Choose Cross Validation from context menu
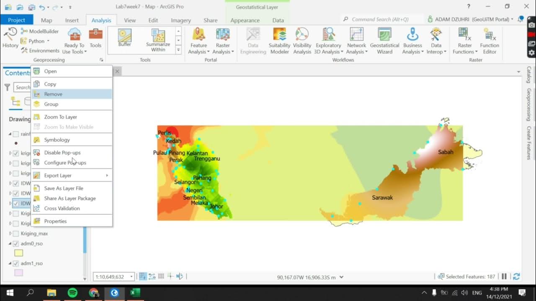Viewport: 536px width, 301px height. 72,208
